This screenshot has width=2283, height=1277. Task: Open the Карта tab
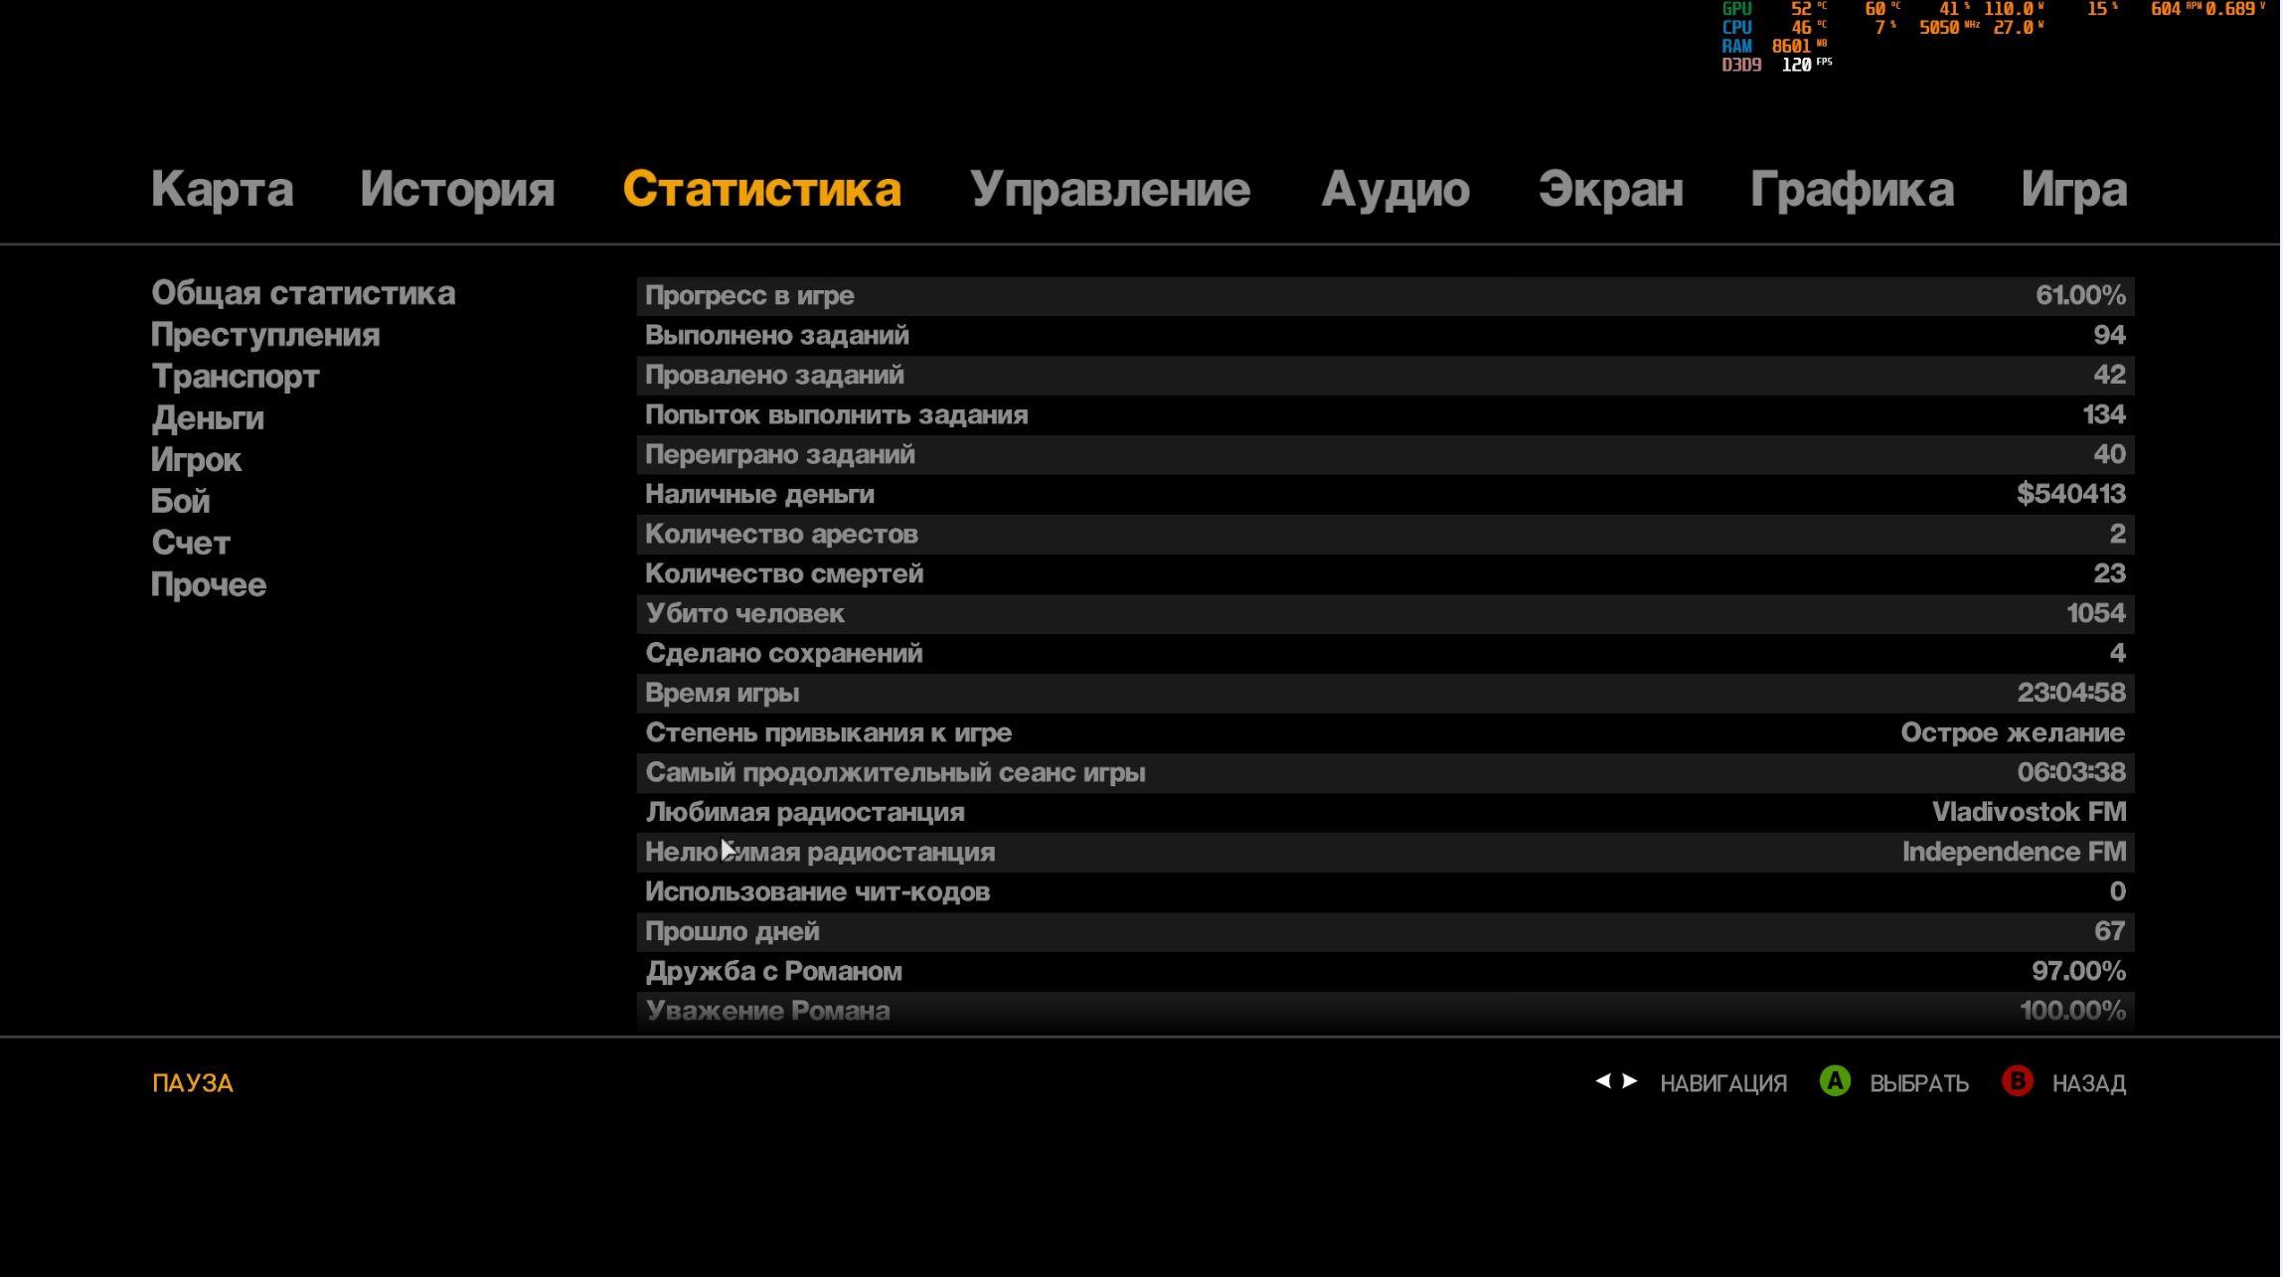pos(222,189)
